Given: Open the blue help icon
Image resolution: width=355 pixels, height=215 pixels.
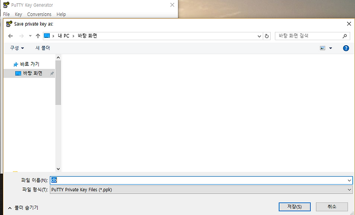Looking at the screenshot, I should [x=346, y=48].
